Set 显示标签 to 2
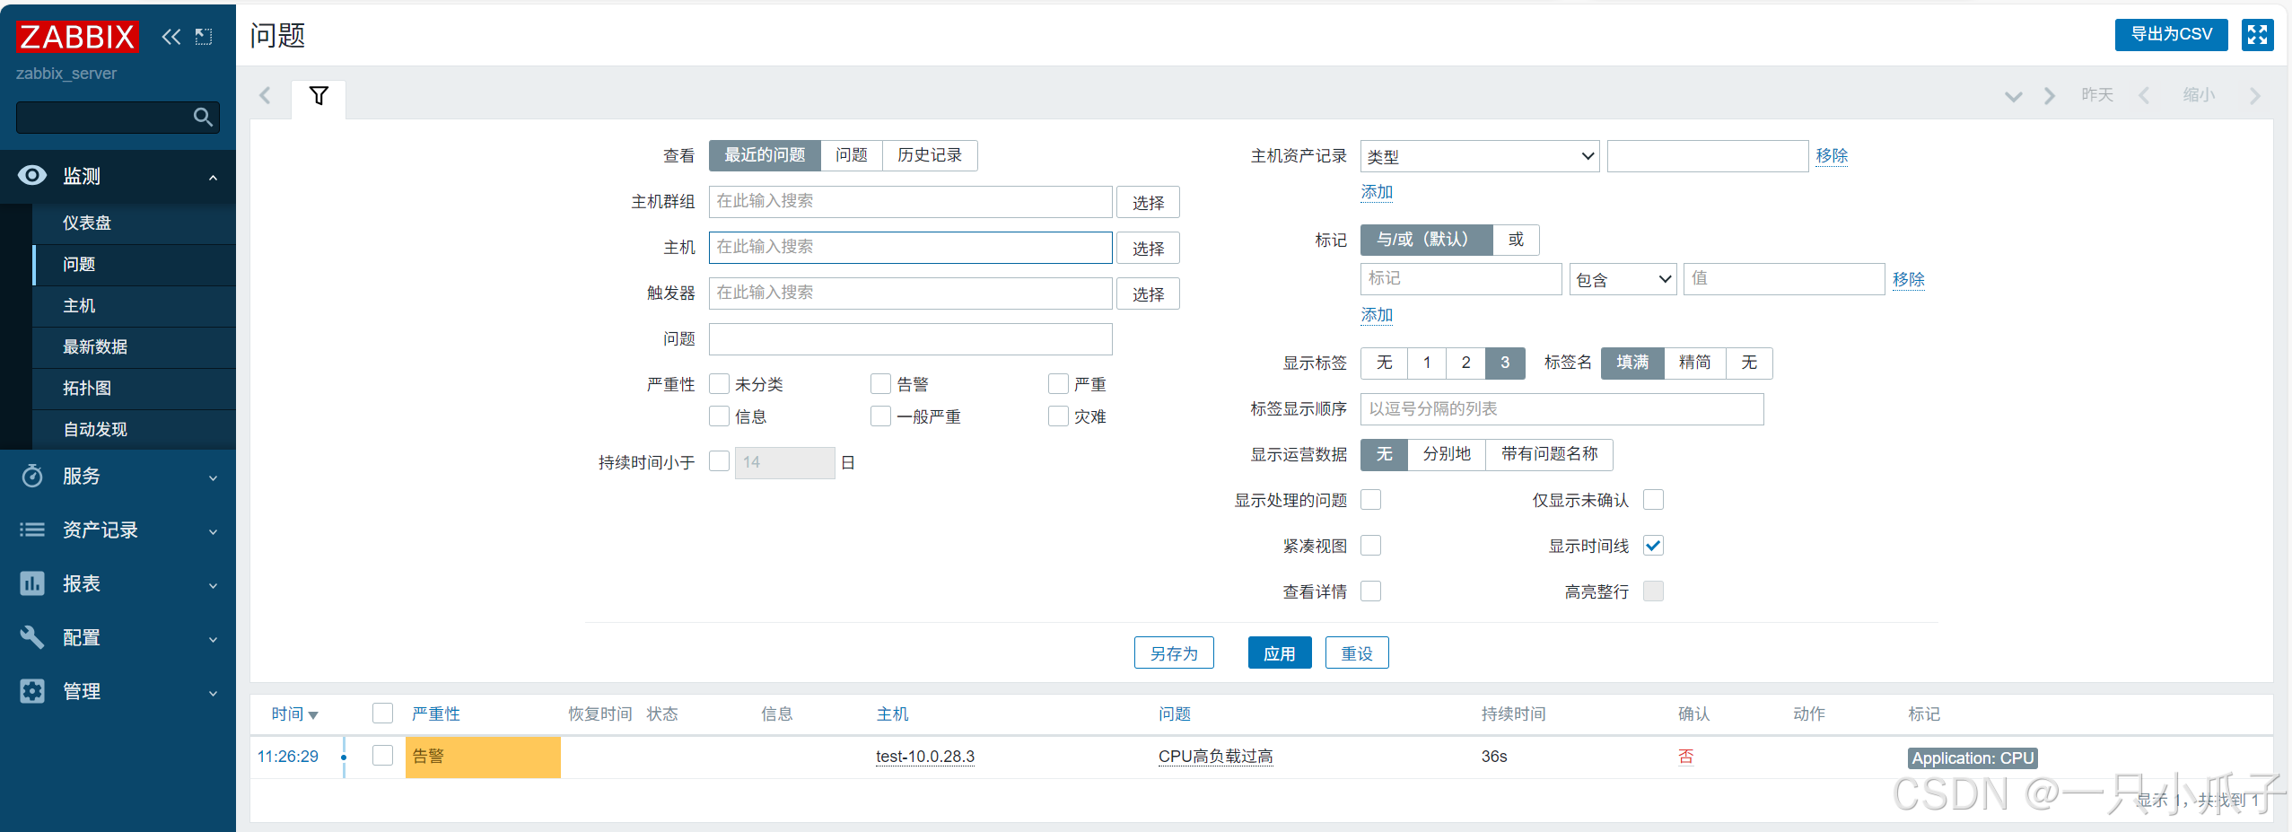The height and width of the screenshot is (832, 2292). tap(1465, 363)
